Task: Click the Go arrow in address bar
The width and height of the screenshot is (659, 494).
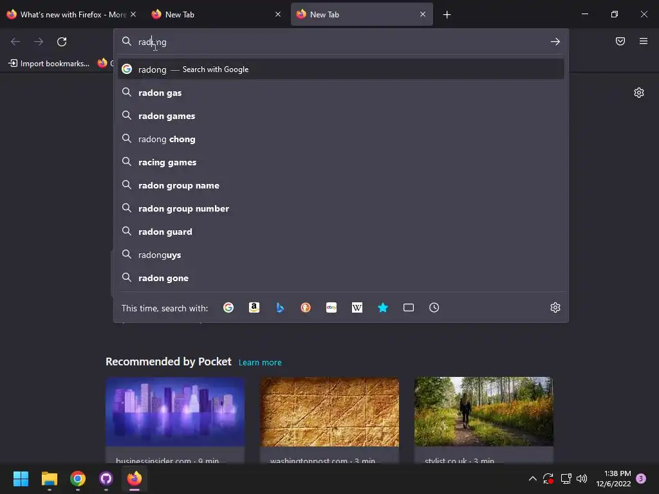Action: coord(555,42)
